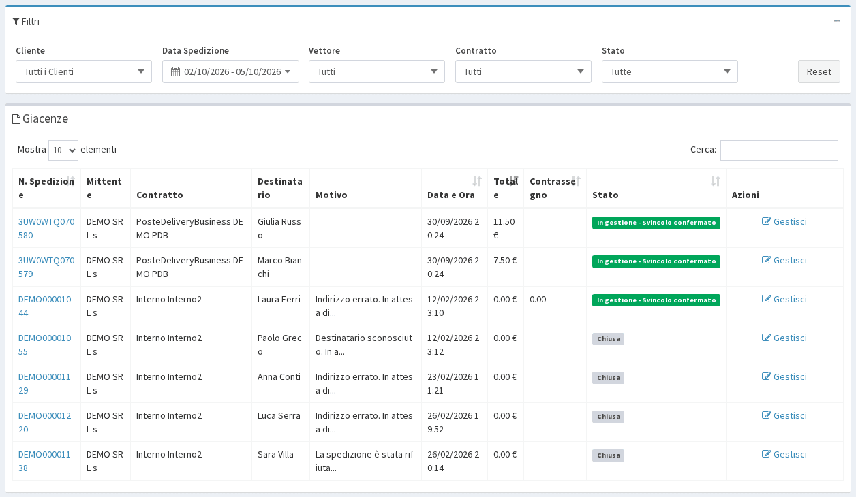Viewport: 856px width, 497px height.
Task: Click Gestisci for Luca Serra's shipment
Action: point(784,415)
